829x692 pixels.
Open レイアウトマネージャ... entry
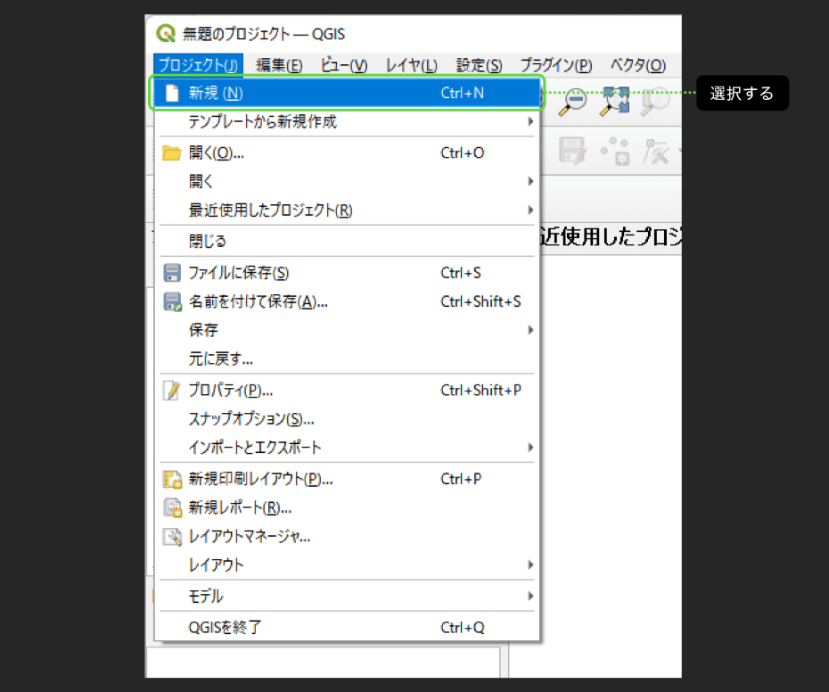[347, 537]
